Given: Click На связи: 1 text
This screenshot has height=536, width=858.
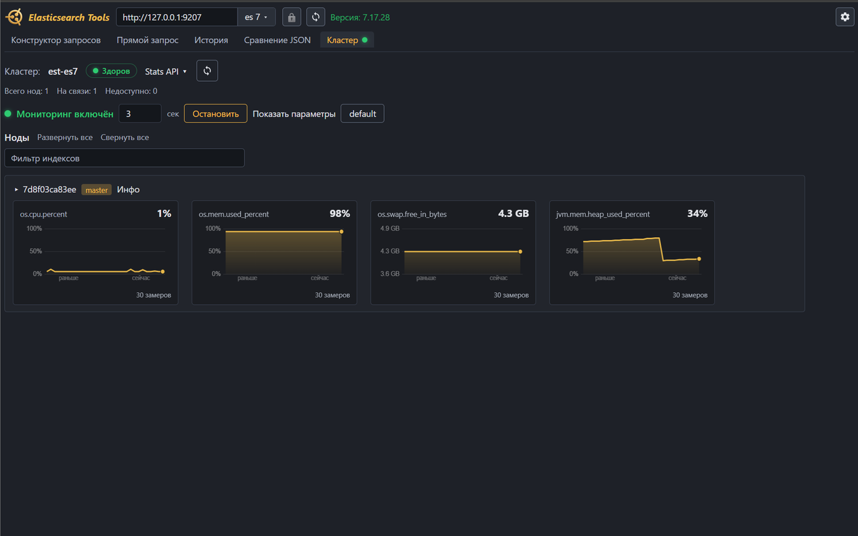Looking at the screenshot, I should [77, 91].
